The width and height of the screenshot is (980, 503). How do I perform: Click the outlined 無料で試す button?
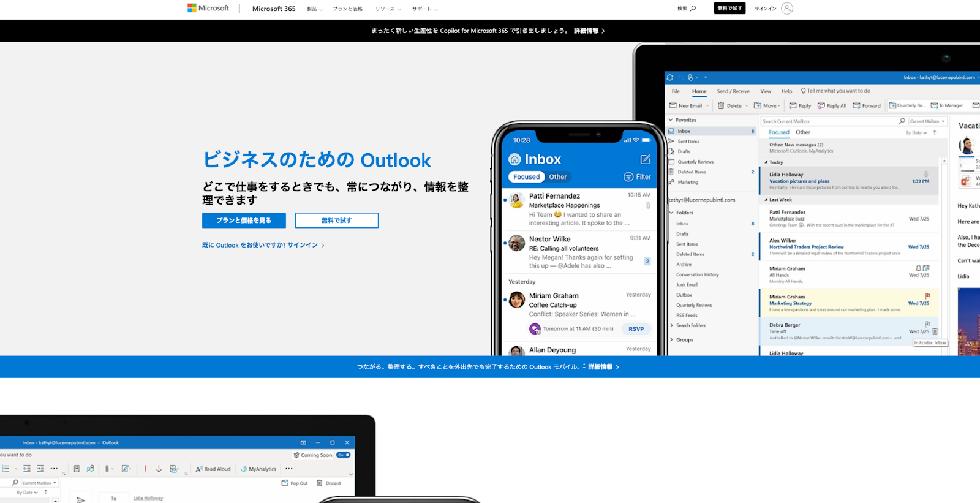(x=337, y=221)
